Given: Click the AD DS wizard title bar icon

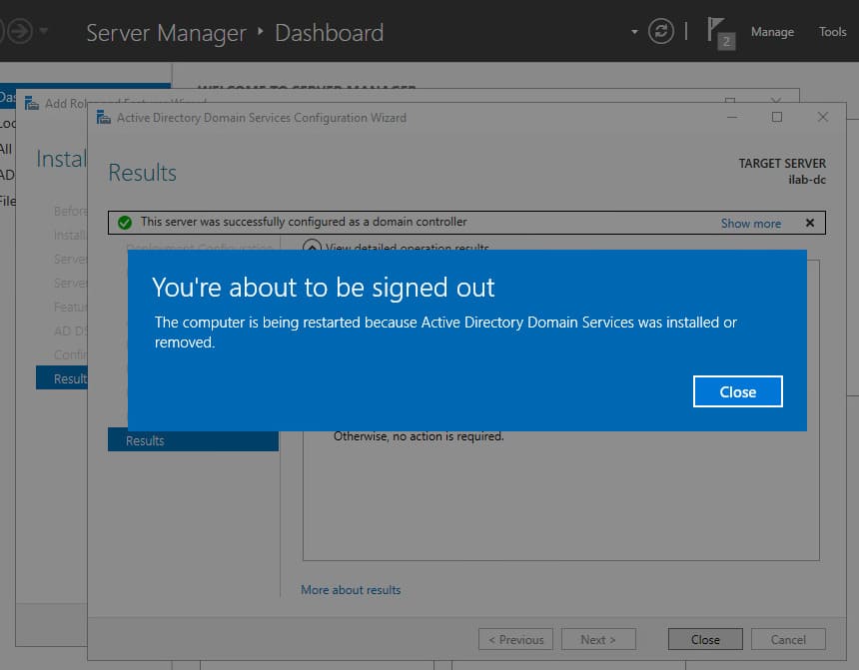Looking at the screenshot, I should [104, 118].
